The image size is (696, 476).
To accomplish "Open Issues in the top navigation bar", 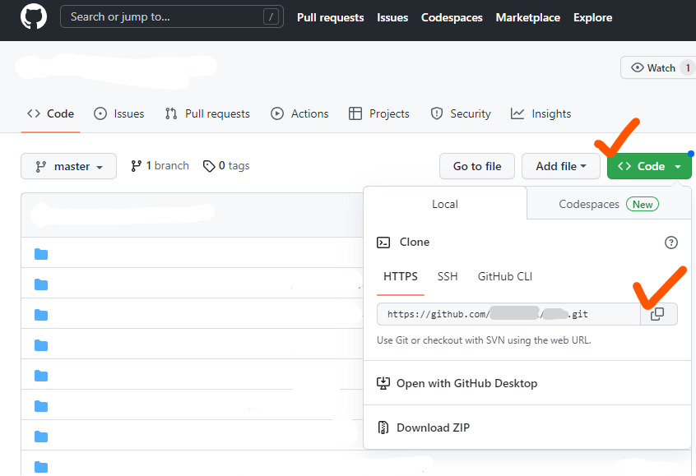I will click(x=392, y=17).
